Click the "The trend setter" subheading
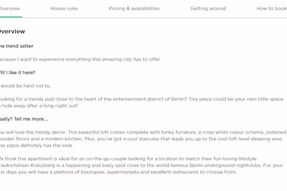This screenshot has height=191, width=287. (17, 46)
